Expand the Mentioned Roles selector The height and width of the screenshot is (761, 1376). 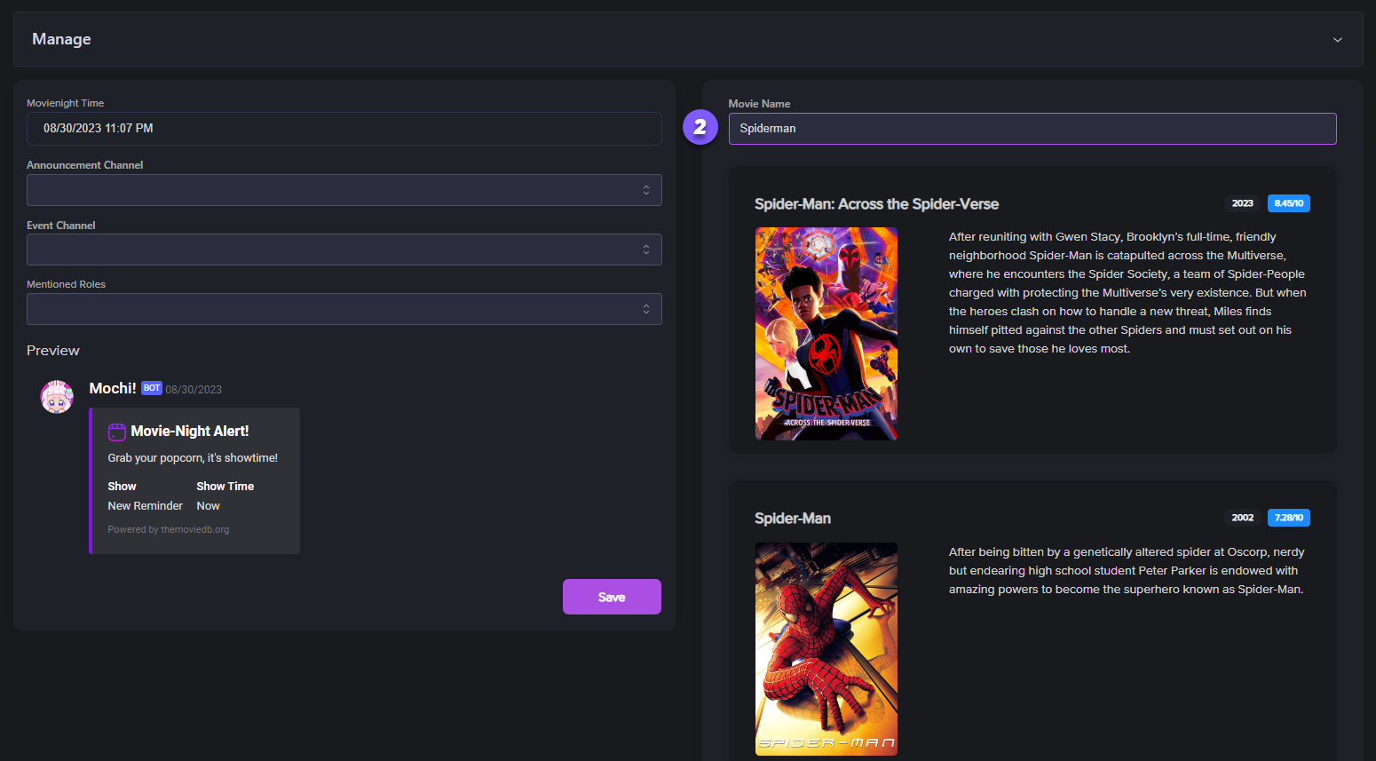coord(344,309)
